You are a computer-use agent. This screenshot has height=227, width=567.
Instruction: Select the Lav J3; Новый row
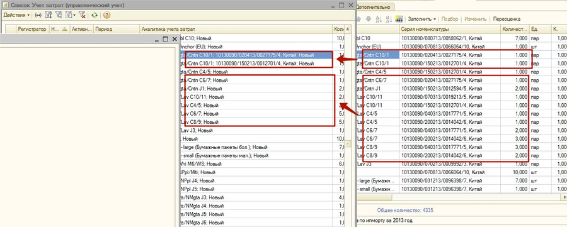tap(256, 130)
